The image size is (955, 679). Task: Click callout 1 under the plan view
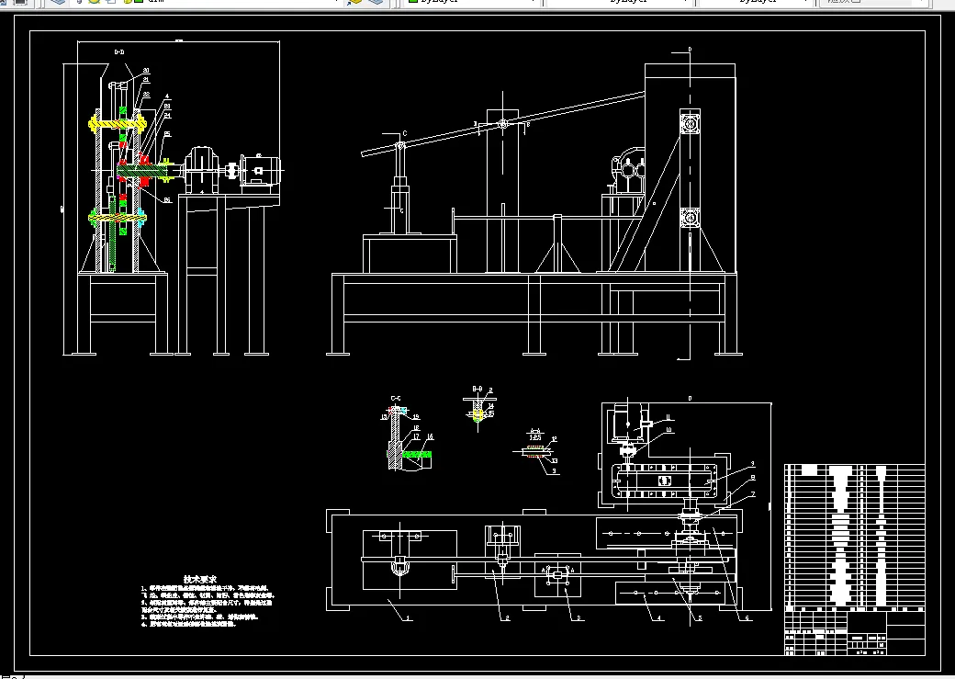coord(409,618)
